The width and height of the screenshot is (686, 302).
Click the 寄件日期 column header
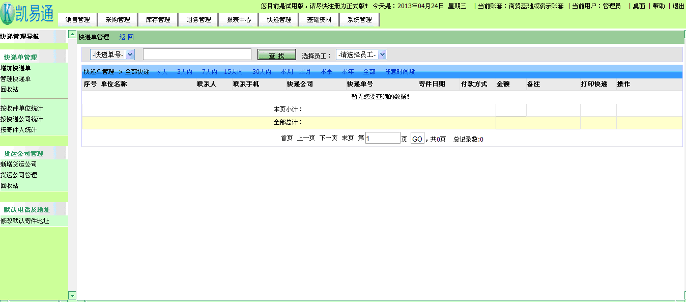(x=432, y=84)
